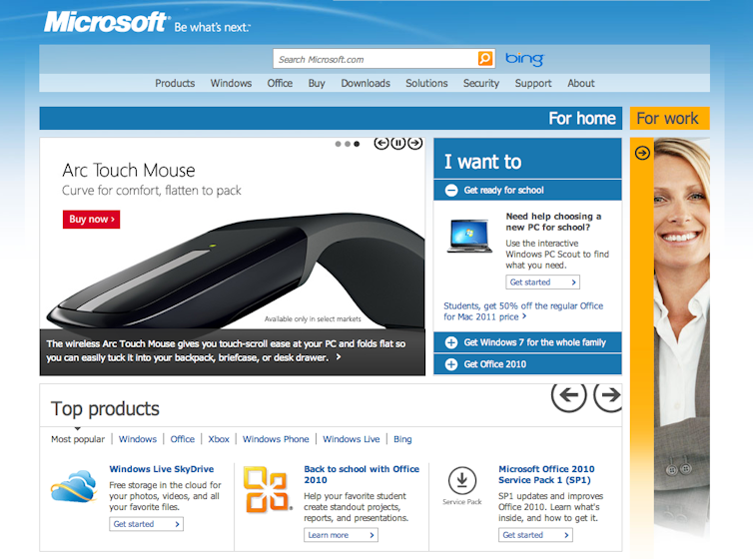Select the third carousel dot indicator
The image size is (753, 559).
357,144
